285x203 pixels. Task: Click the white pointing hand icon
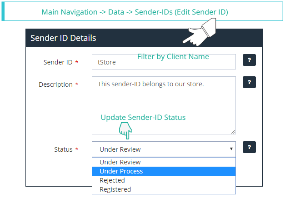click(198, 34)
